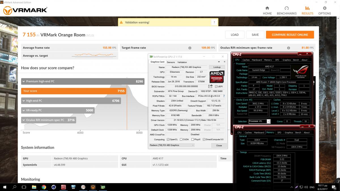Click the LOAD button in VRMark
The height and width of the screenshot is (191, 340).
235,35
